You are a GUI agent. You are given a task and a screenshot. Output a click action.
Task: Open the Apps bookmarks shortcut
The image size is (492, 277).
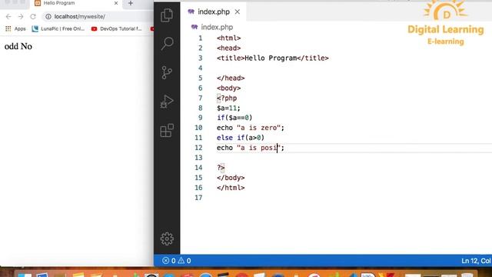click(x=15, y=28)
